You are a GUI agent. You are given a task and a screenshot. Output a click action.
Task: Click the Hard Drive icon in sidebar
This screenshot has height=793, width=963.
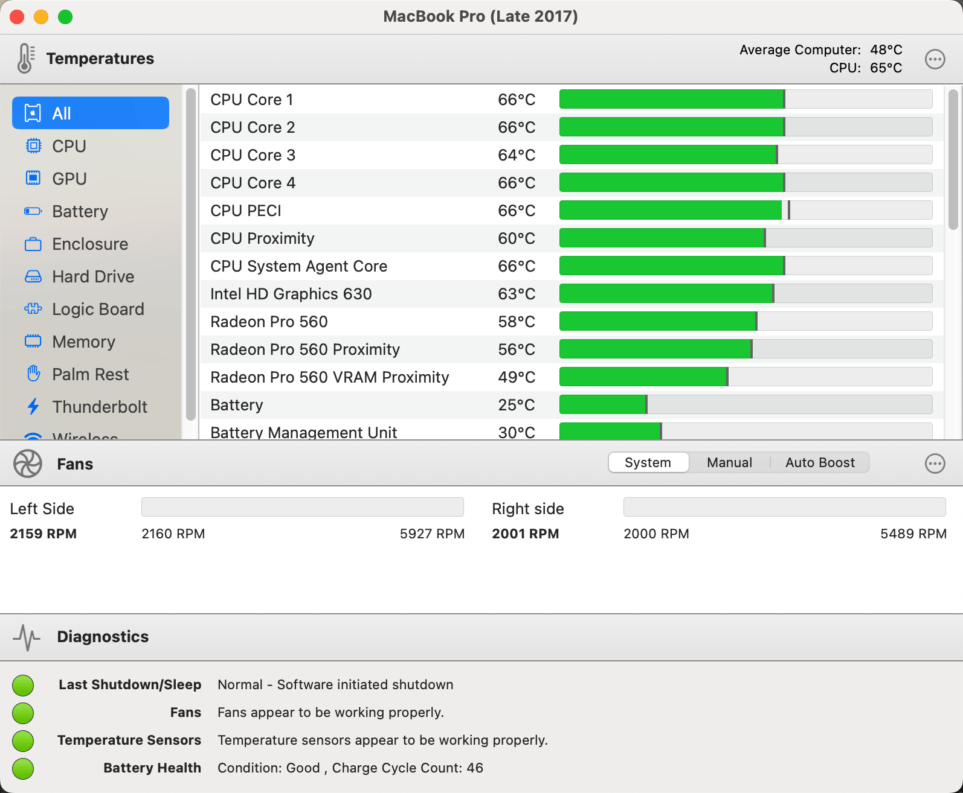coord(33,276)
